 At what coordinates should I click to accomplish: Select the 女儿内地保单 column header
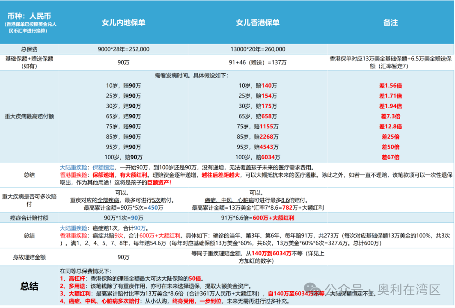point(123,23)
